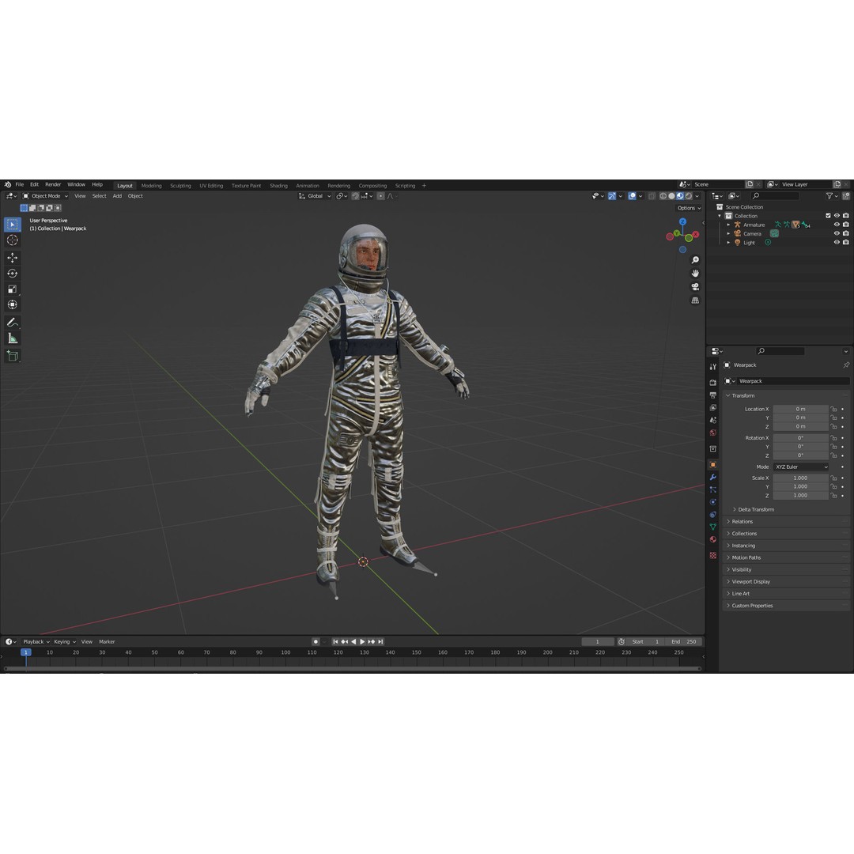854x854 pixels.
Task: Select the Move tool in the viewport toolbar
Action: point(12,257)
